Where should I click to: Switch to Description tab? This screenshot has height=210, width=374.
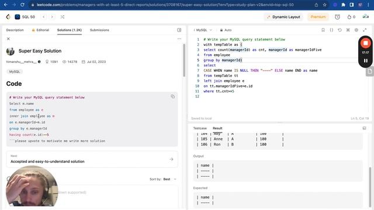[x=15, y=30]
